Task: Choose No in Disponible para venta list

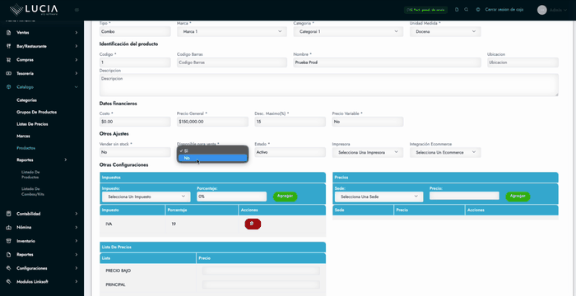Action: pos(212,158)
